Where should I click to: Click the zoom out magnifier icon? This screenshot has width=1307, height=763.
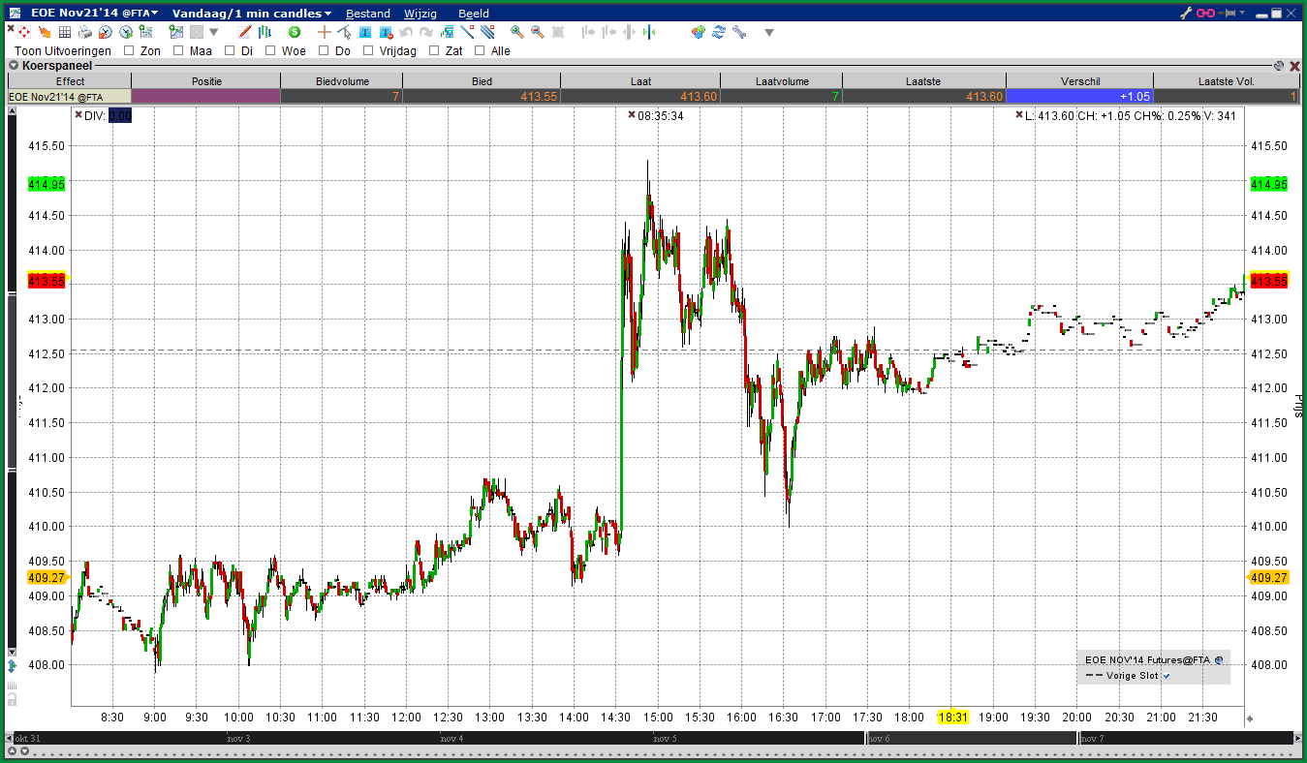click(x=537, y=32)
